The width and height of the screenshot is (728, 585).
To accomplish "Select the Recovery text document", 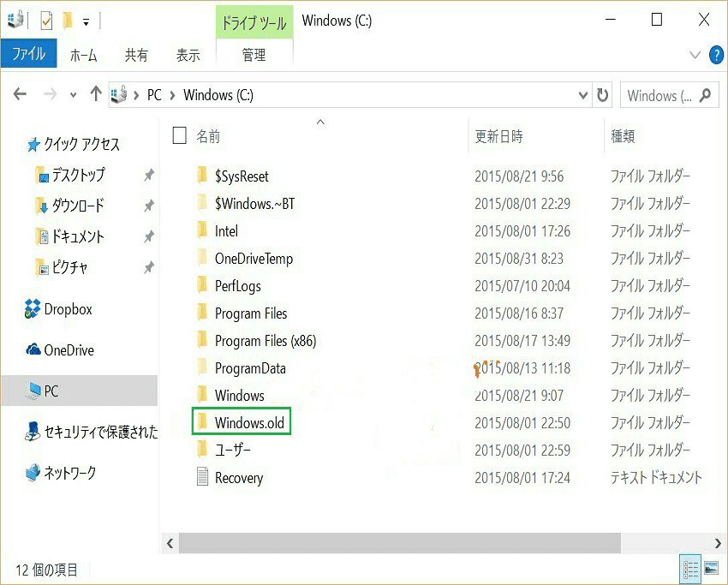I will point(230,477).
